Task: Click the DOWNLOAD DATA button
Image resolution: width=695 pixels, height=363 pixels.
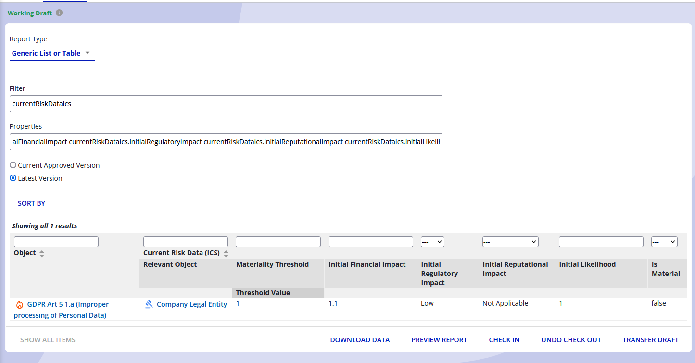Action: 360,340
